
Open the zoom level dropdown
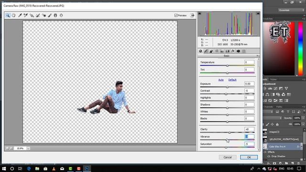coord(28,149)
